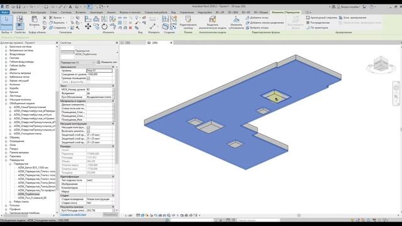
Task: Open the Measure (Измерить) tool
Action: tap(153, 26)
